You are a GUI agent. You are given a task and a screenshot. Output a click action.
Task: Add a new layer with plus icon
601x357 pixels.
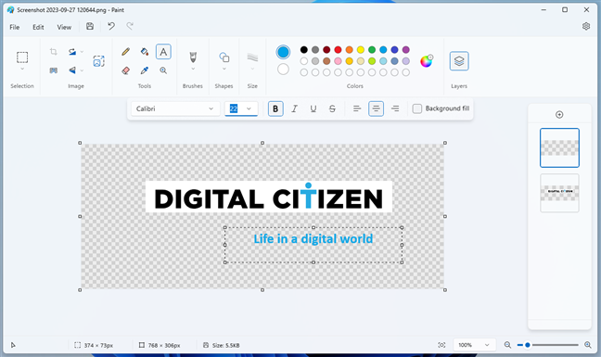coord(559,115)
